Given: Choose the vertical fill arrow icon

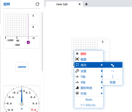Looking at the screenshot, I should [113, 77].
